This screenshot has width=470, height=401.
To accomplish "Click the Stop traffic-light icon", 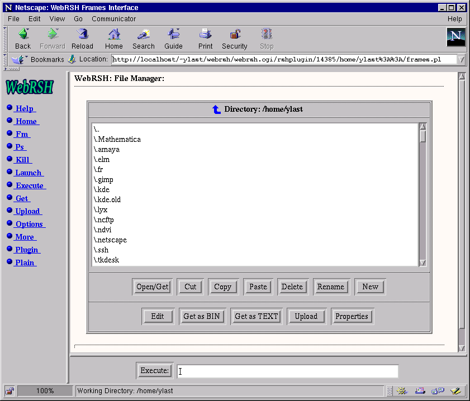I will click(267, 34).
